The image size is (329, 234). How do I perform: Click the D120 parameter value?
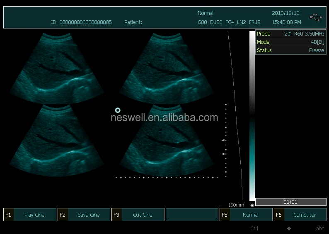click(x=216, y=22)
